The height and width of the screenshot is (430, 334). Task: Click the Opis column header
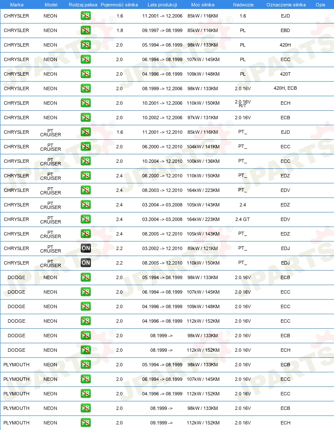click(x=320, y=5)
